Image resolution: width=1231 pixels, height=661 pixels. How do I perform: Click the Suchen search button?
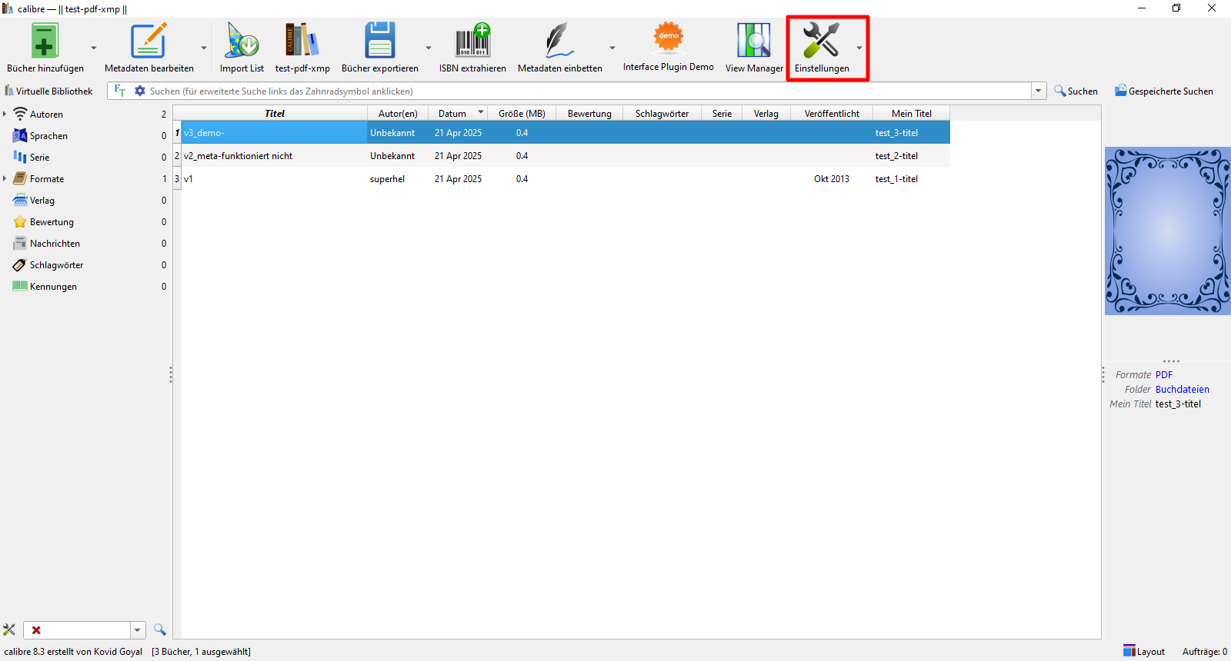(x=1076, y=91)
